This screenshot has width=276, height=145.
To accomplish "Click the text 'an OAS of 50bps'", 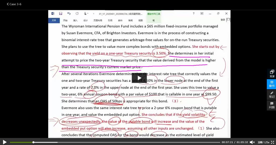I will (109, 101).
